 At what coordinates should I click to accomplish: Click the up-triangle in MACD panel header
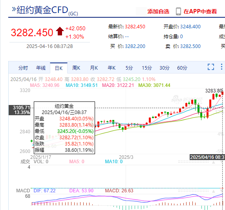pyautogui.click(x=214, y=191)
